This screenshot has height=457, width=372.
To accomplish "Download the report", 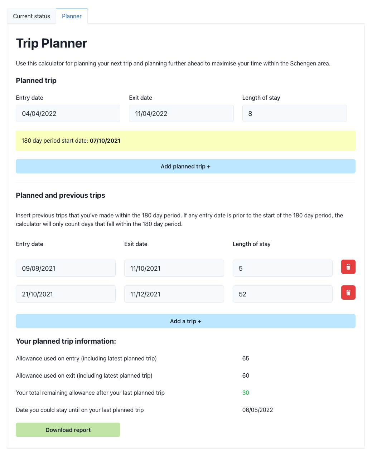I will point(68,430).
